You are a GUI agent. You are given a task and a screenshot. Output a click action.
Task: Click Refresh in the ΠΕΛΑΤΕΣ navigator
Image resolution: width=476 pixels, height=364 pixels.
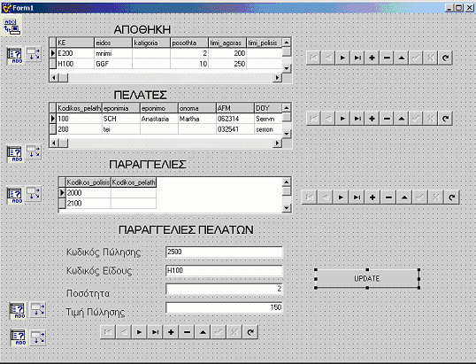pos(445,119)
